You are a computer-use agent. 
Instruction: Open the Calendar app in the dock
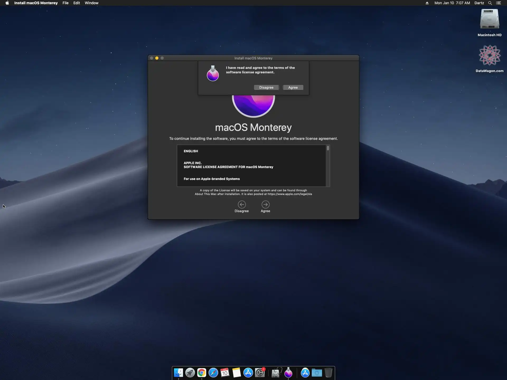(x=225, y=373)
